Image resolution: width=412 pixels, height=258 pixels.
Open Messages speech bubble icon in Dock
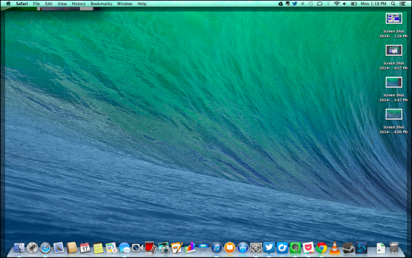(124, 248)
